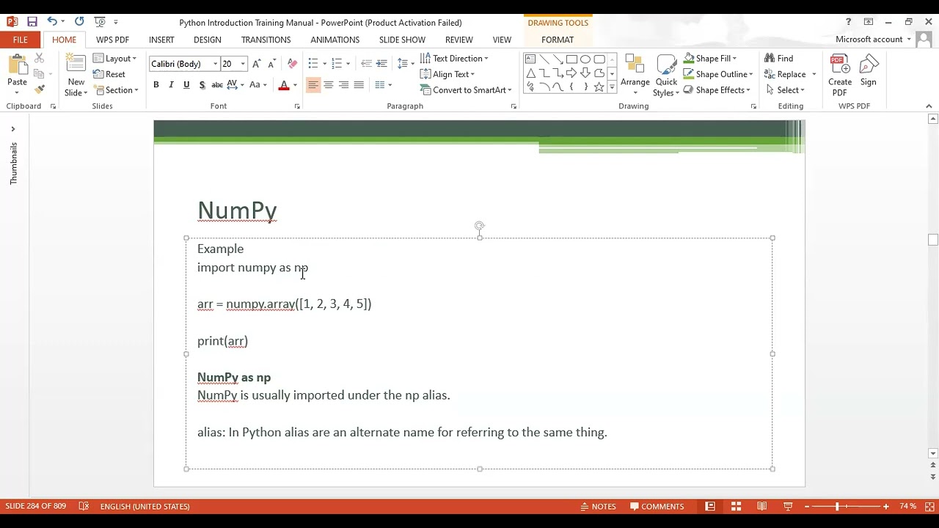Image resolution: width=939 pixels, height=528 pixels.
Task: Click the rotate handle above the text box
Action: click(x=479, y=226)
